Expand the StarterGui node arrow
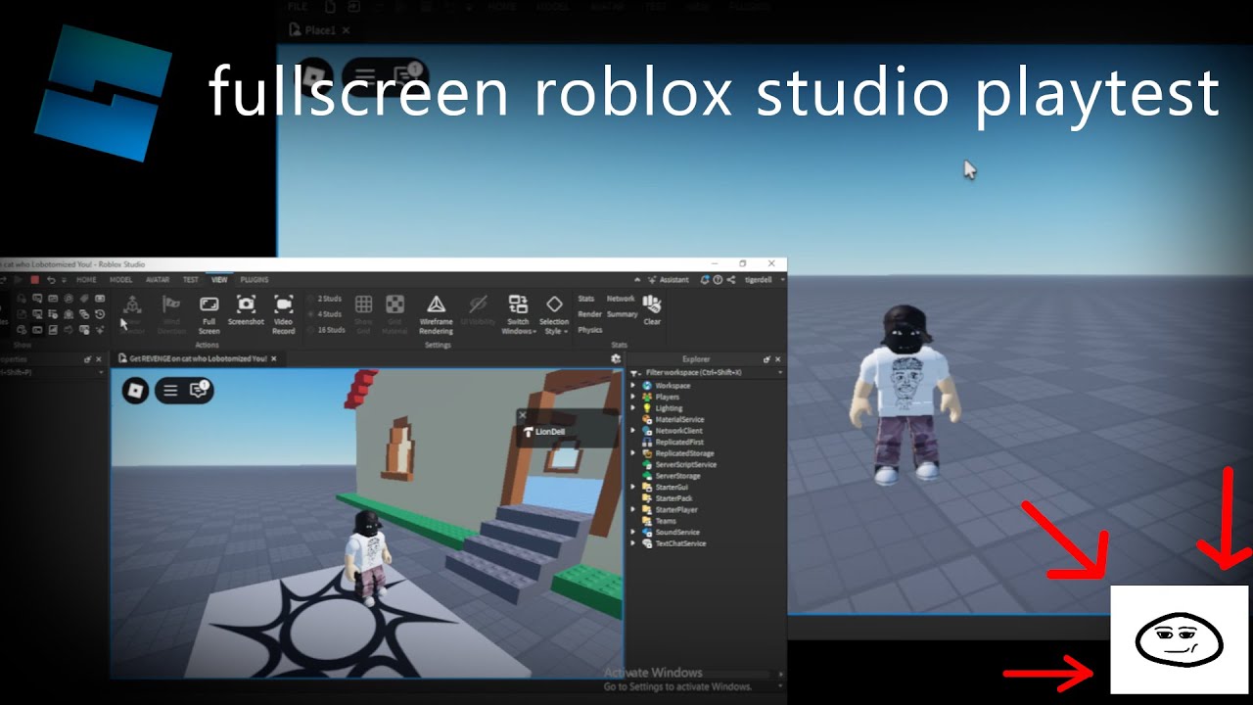The image size is (1253, 705). [633, 487]
